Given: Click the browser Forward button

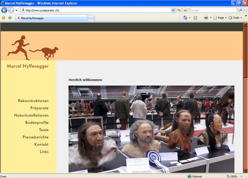Looking at the screenshot, I should click(11, 10).
